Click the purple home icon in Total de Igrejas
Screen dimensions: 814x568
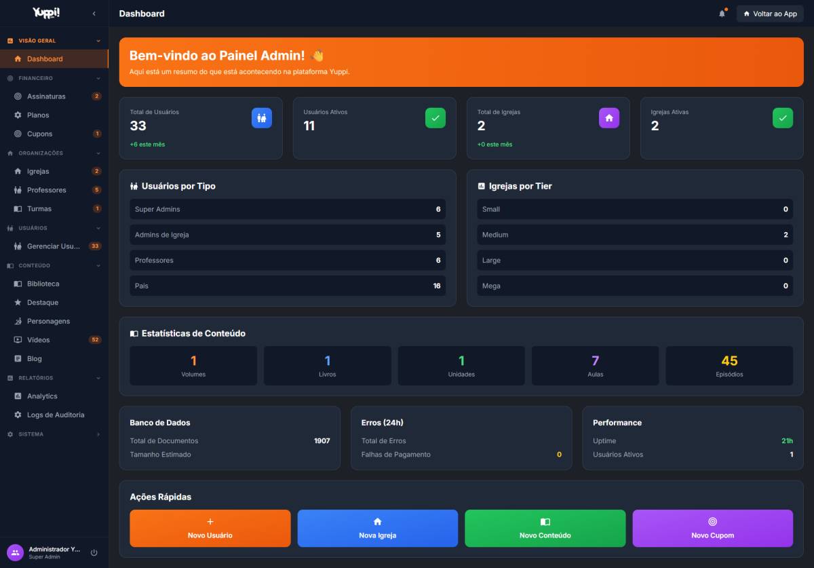click(609, 118)
